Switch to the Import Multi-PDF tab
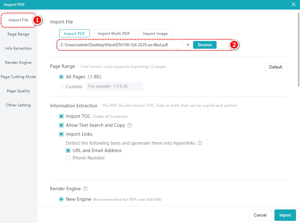The height and width of the screenshot is (223, 300). pyautogui.click(x=114, y=33)
